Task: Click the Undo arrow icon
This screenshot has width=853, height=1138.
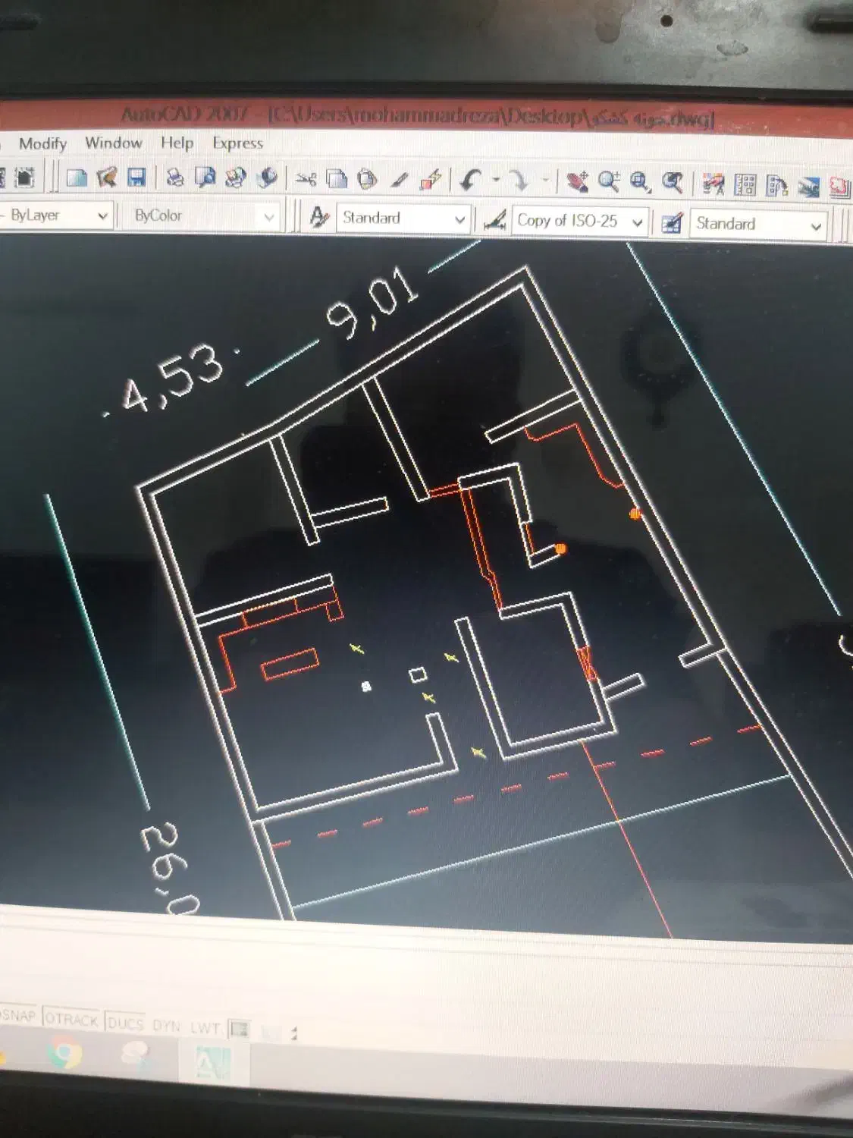Action: 472,181
